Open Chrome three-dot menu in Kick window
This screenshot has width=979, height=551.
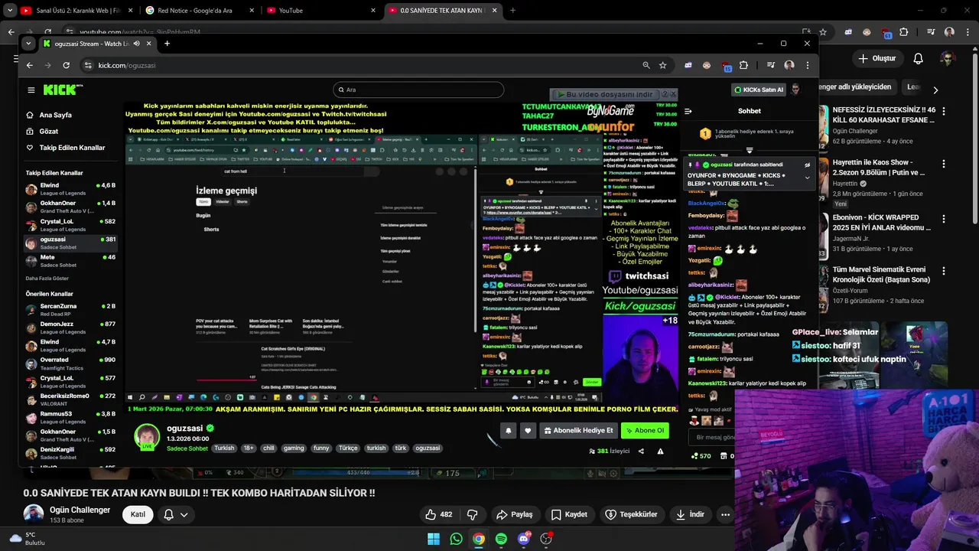tap(807, 65)
